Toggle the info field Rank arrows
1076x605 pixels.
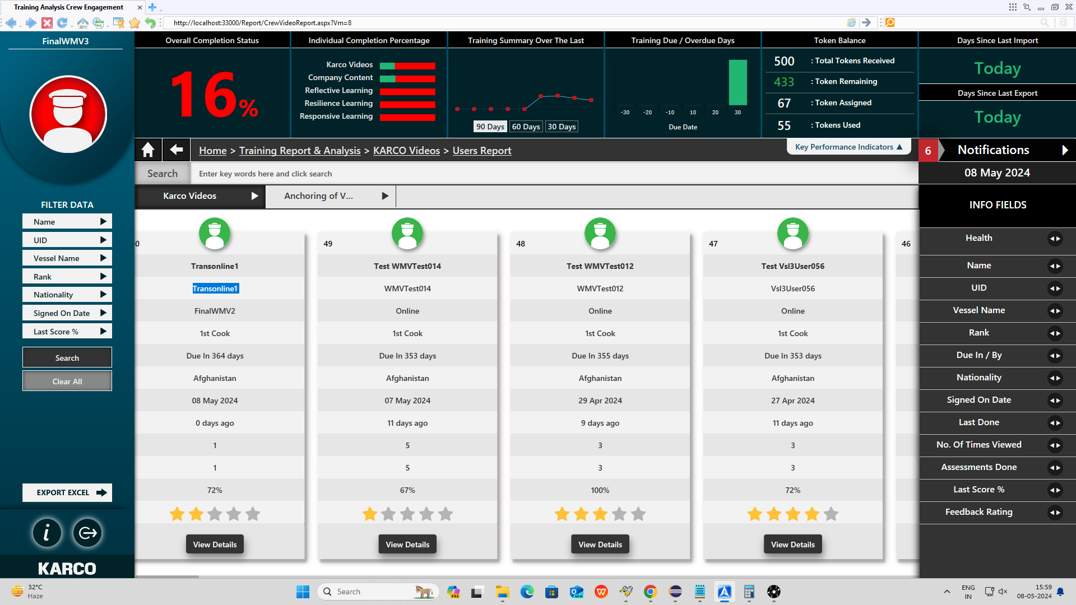coord(1055,333)
